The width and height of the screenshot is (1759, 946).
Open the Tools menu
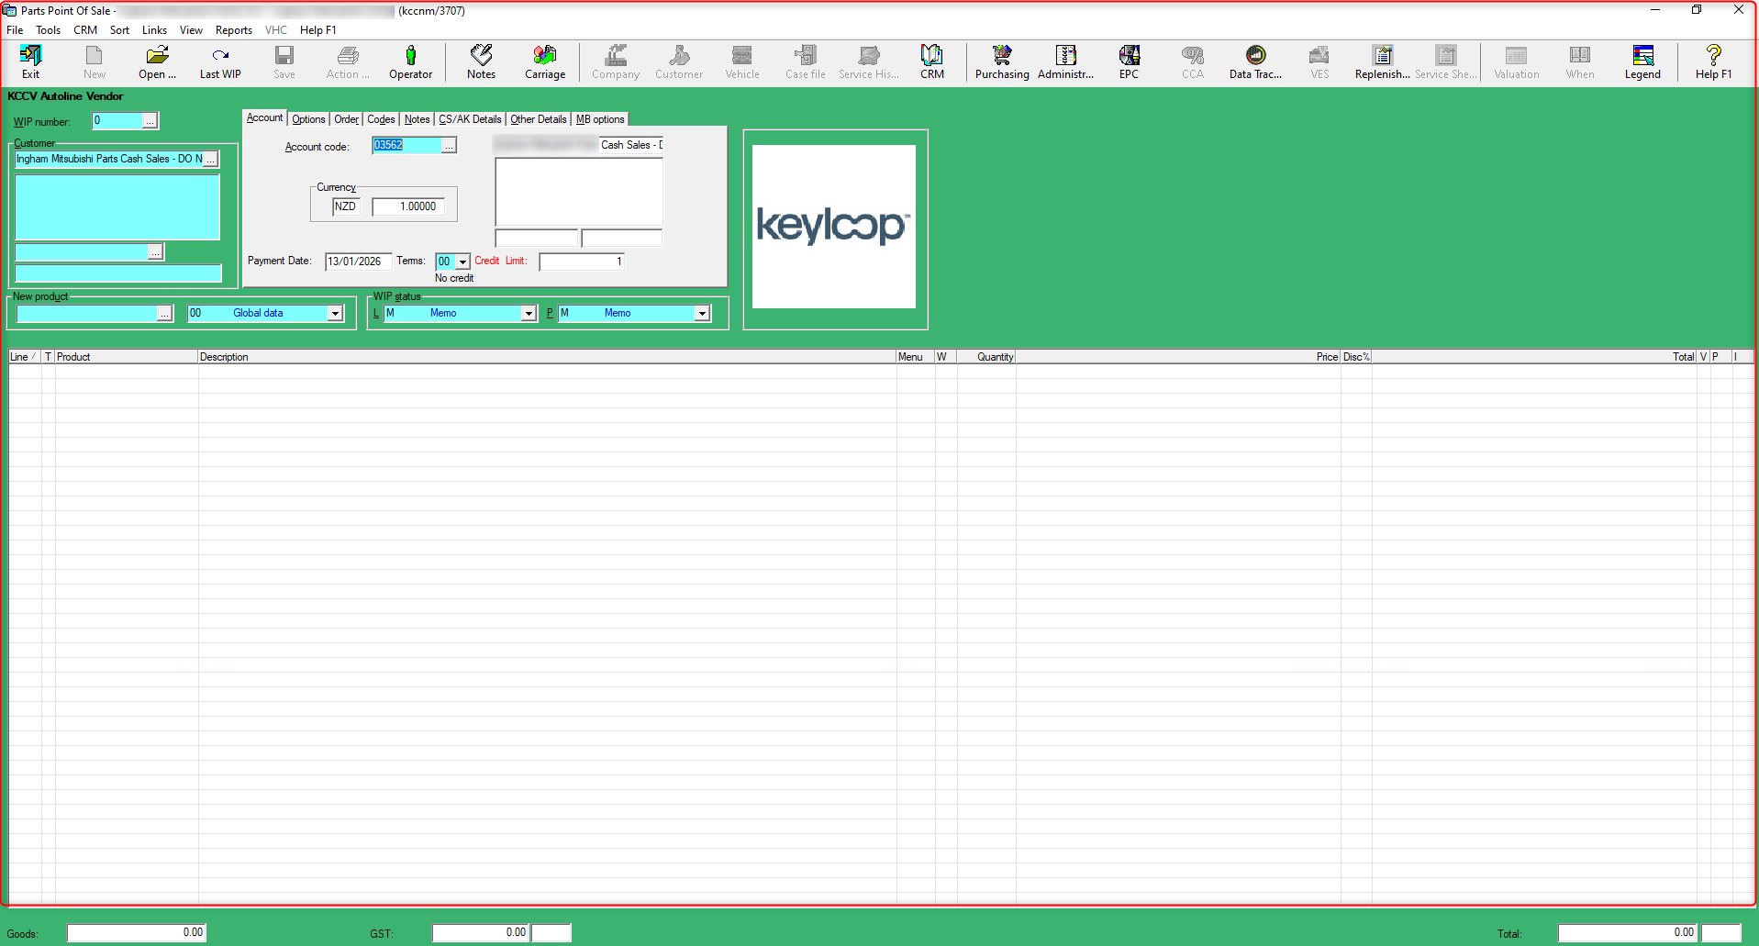coord(49,30)
